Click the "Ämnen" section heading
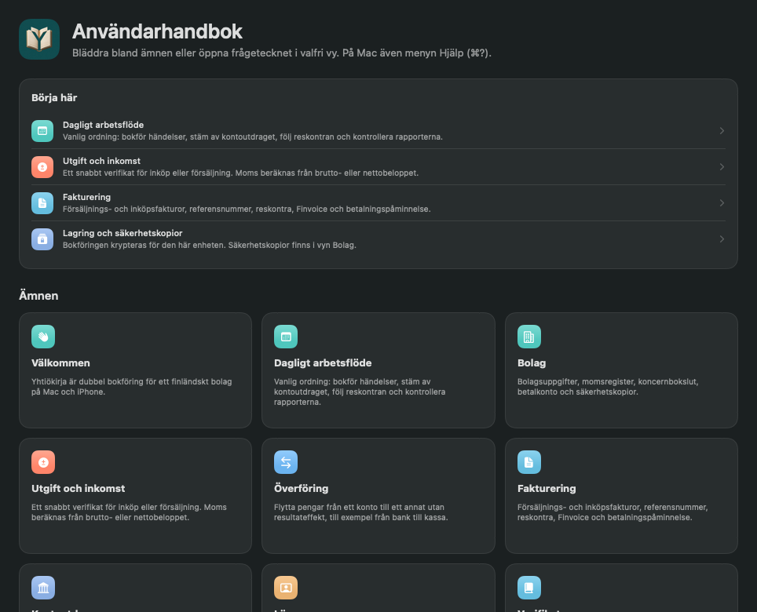This screenshot has height=612, width=757. 38,296
